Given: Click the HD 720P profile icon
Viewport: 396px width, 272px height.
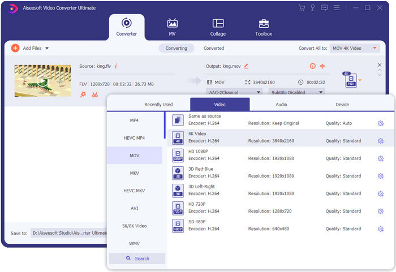Looking at the screenshot, I should (178, 208).
